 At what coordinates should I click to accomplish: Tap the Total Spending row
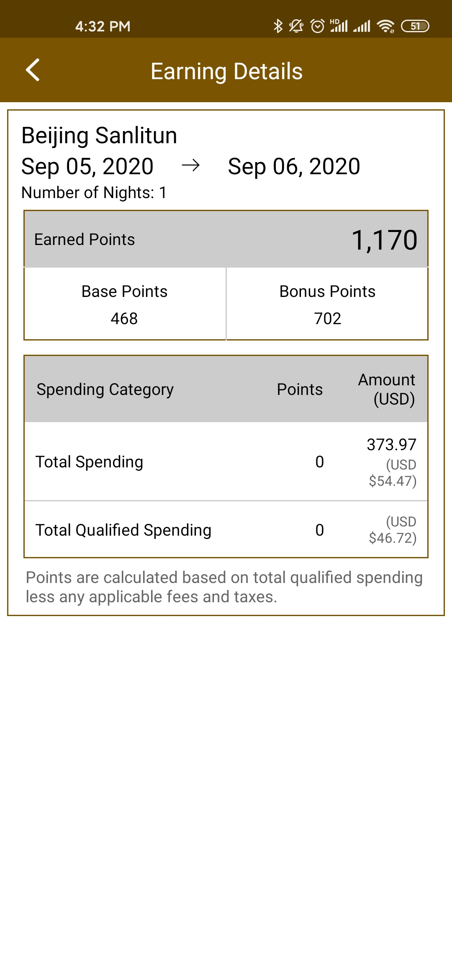coord(226,462)
